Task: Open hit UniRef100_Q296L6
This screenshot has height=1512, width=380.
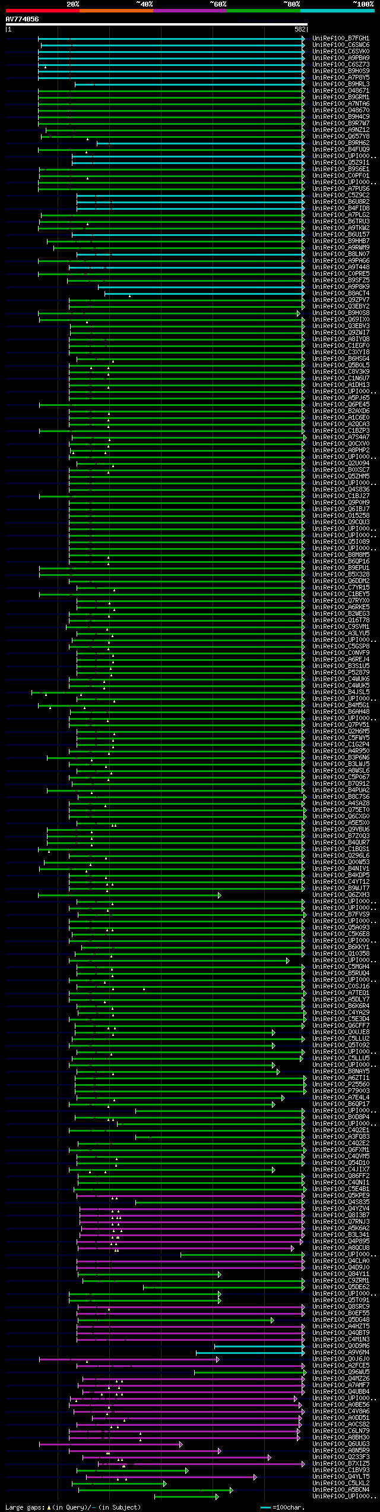Action: [341, 856]
